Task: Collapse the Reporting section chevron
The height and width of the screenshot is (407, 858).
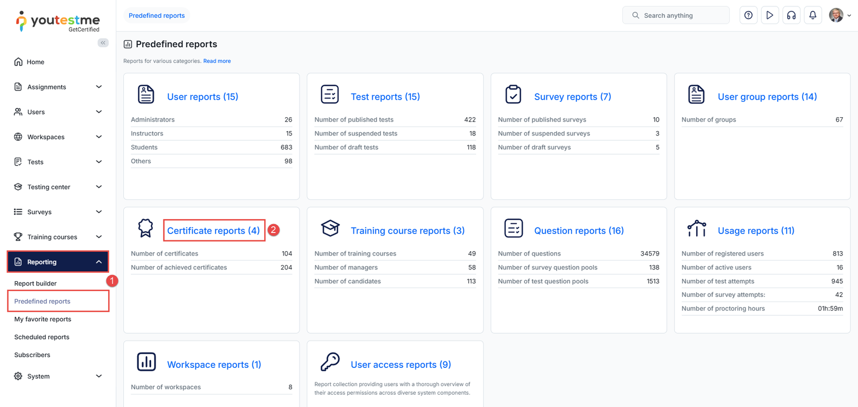Action: [99, 262]
